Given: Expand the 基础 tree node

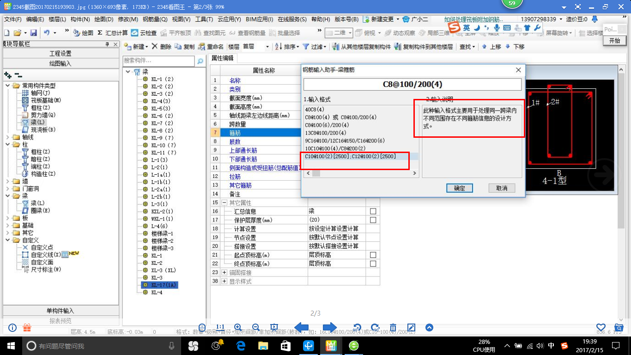Looking at the screenshot, I should click(8, 225).
